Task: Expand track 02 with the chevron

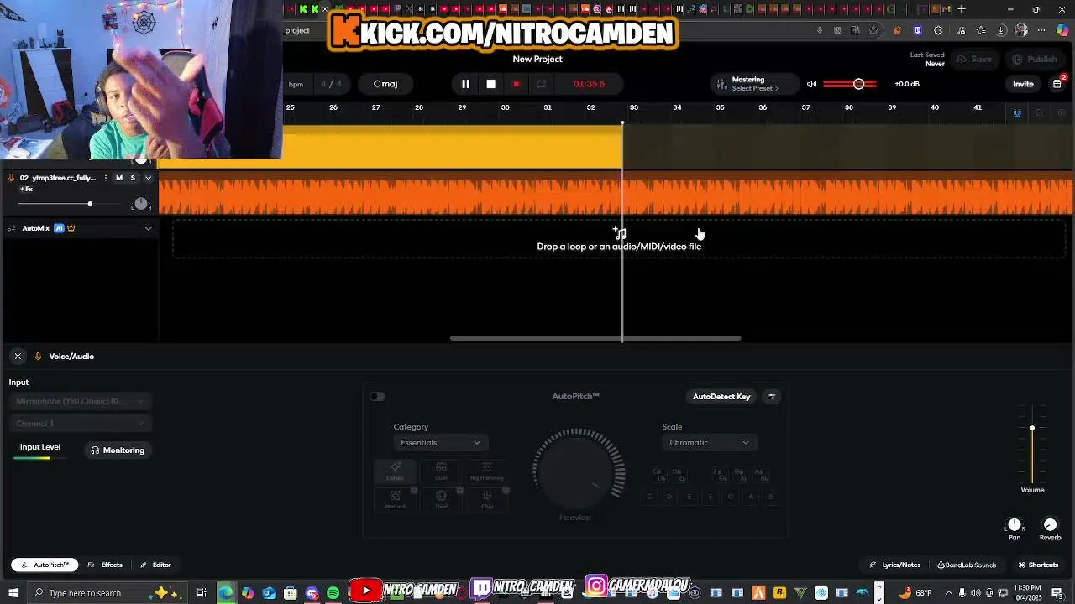Action: [x=148, y=178]
